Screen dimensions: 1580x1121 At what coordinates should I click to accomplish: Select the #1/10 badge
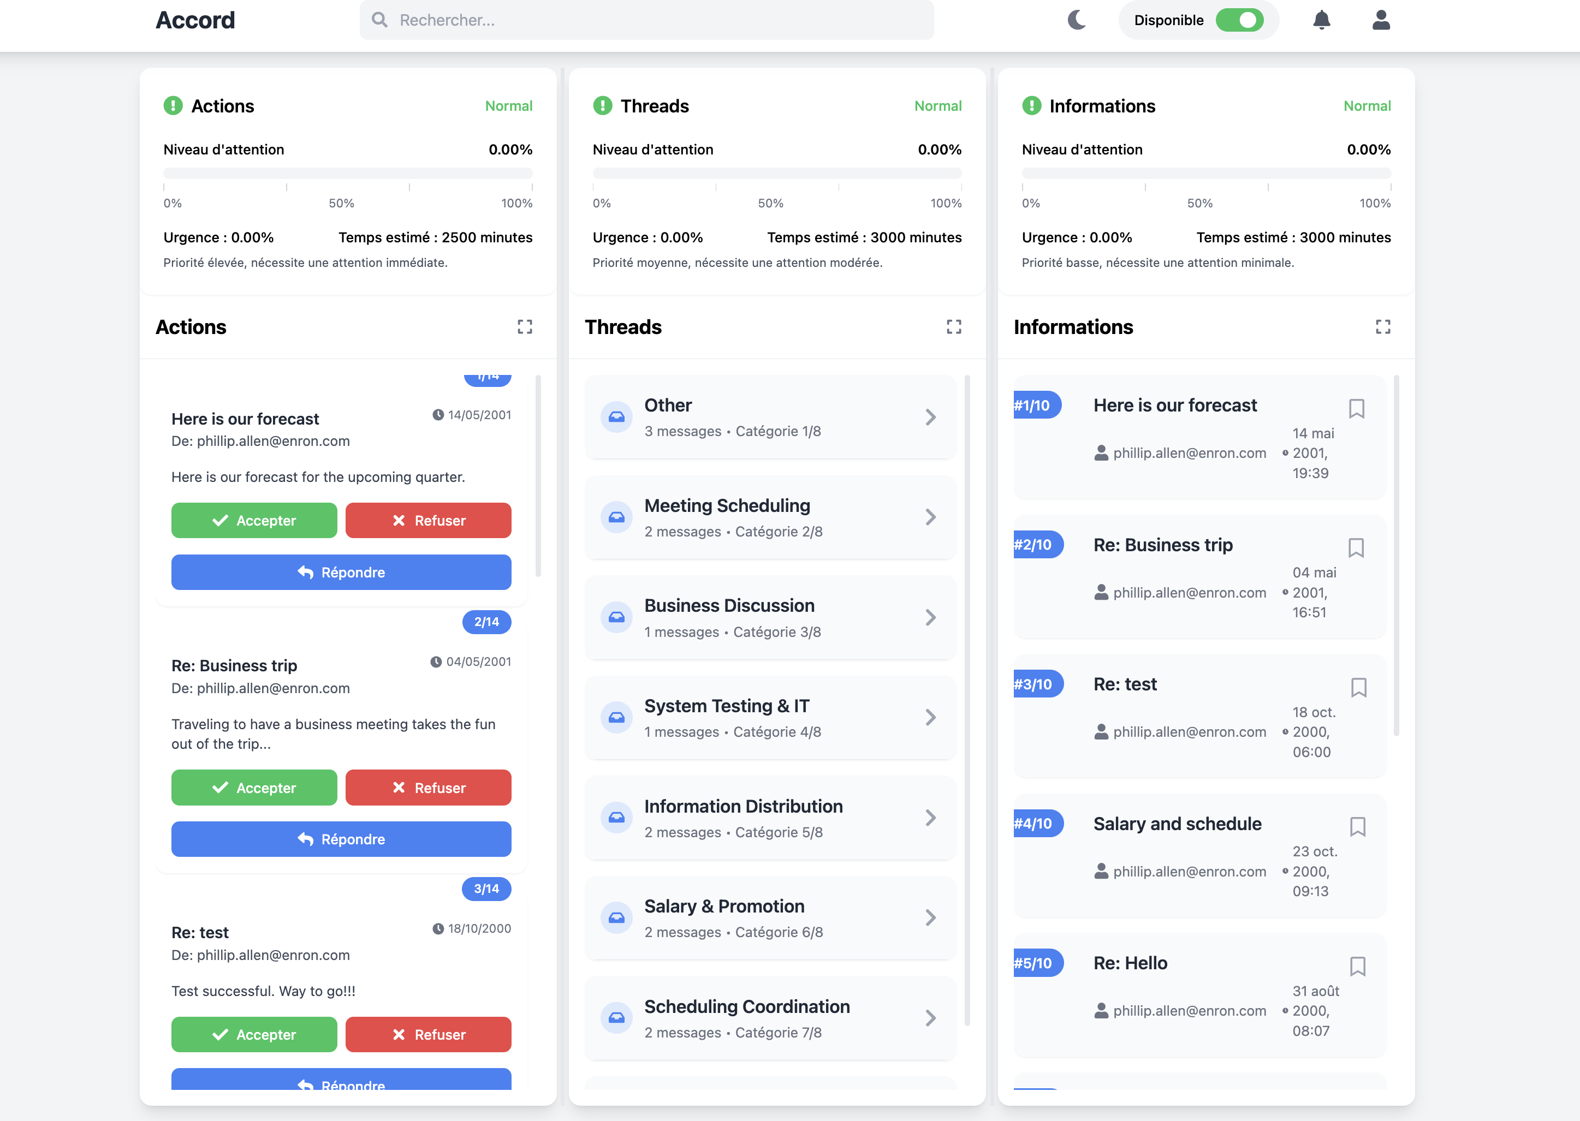(1037, 405)
